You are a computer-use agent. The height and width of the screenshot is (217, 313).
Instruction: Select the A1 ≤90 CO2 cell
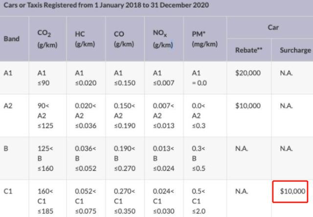point(44,77)
